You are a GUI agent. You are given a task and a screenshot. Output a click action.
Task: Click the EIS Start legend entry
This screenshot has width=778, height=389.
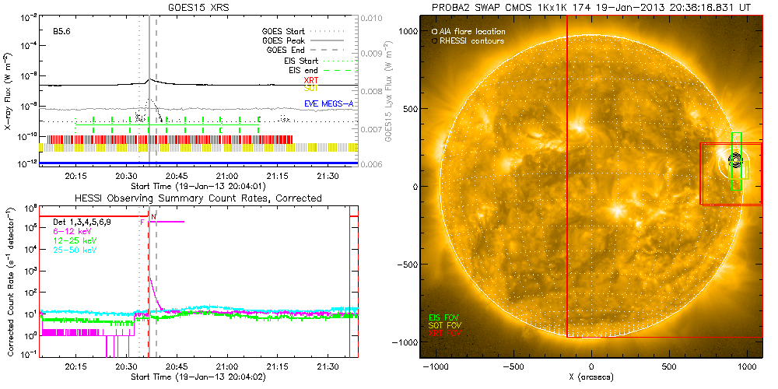pyautogui.click(x=297, y=60)
